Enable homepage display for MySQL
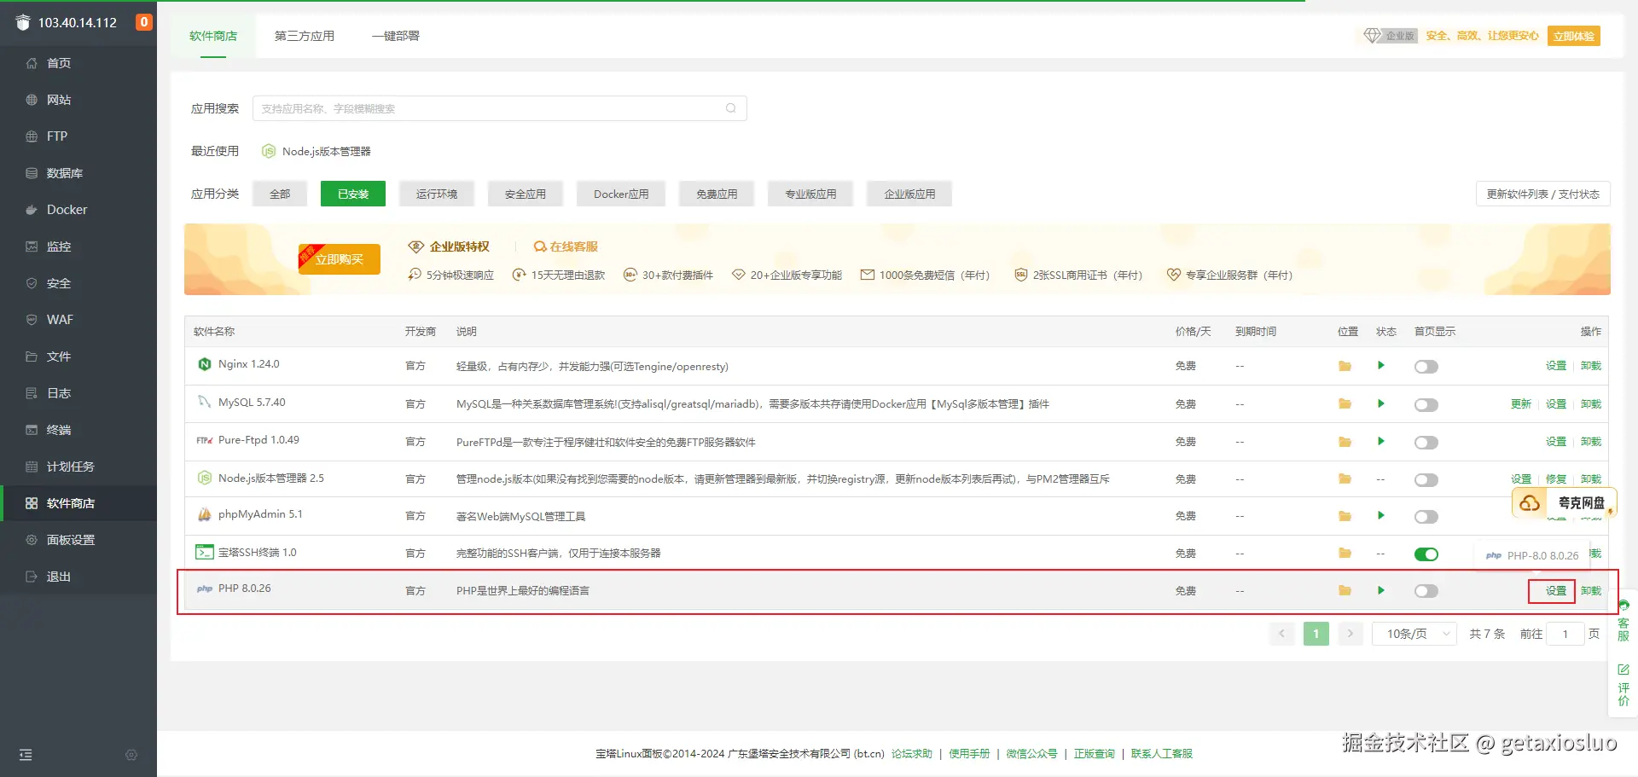This screenshot has height=777, width=1638. (x=1426, y=404)
